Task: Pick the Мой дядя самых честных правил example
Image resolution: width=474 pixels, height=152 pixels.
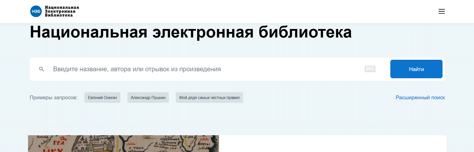Action: tap(209, 97)
